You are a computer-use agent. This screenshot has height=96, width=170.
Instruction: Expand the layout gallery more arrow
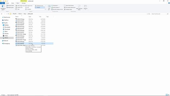[45, 9]
